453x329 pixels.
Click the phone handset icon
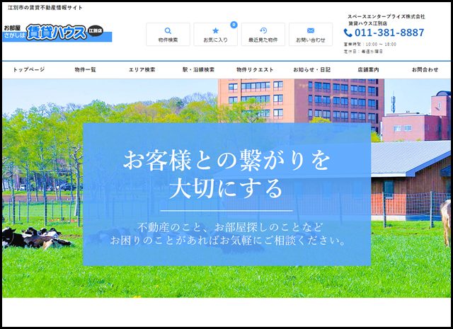point(348,33)
